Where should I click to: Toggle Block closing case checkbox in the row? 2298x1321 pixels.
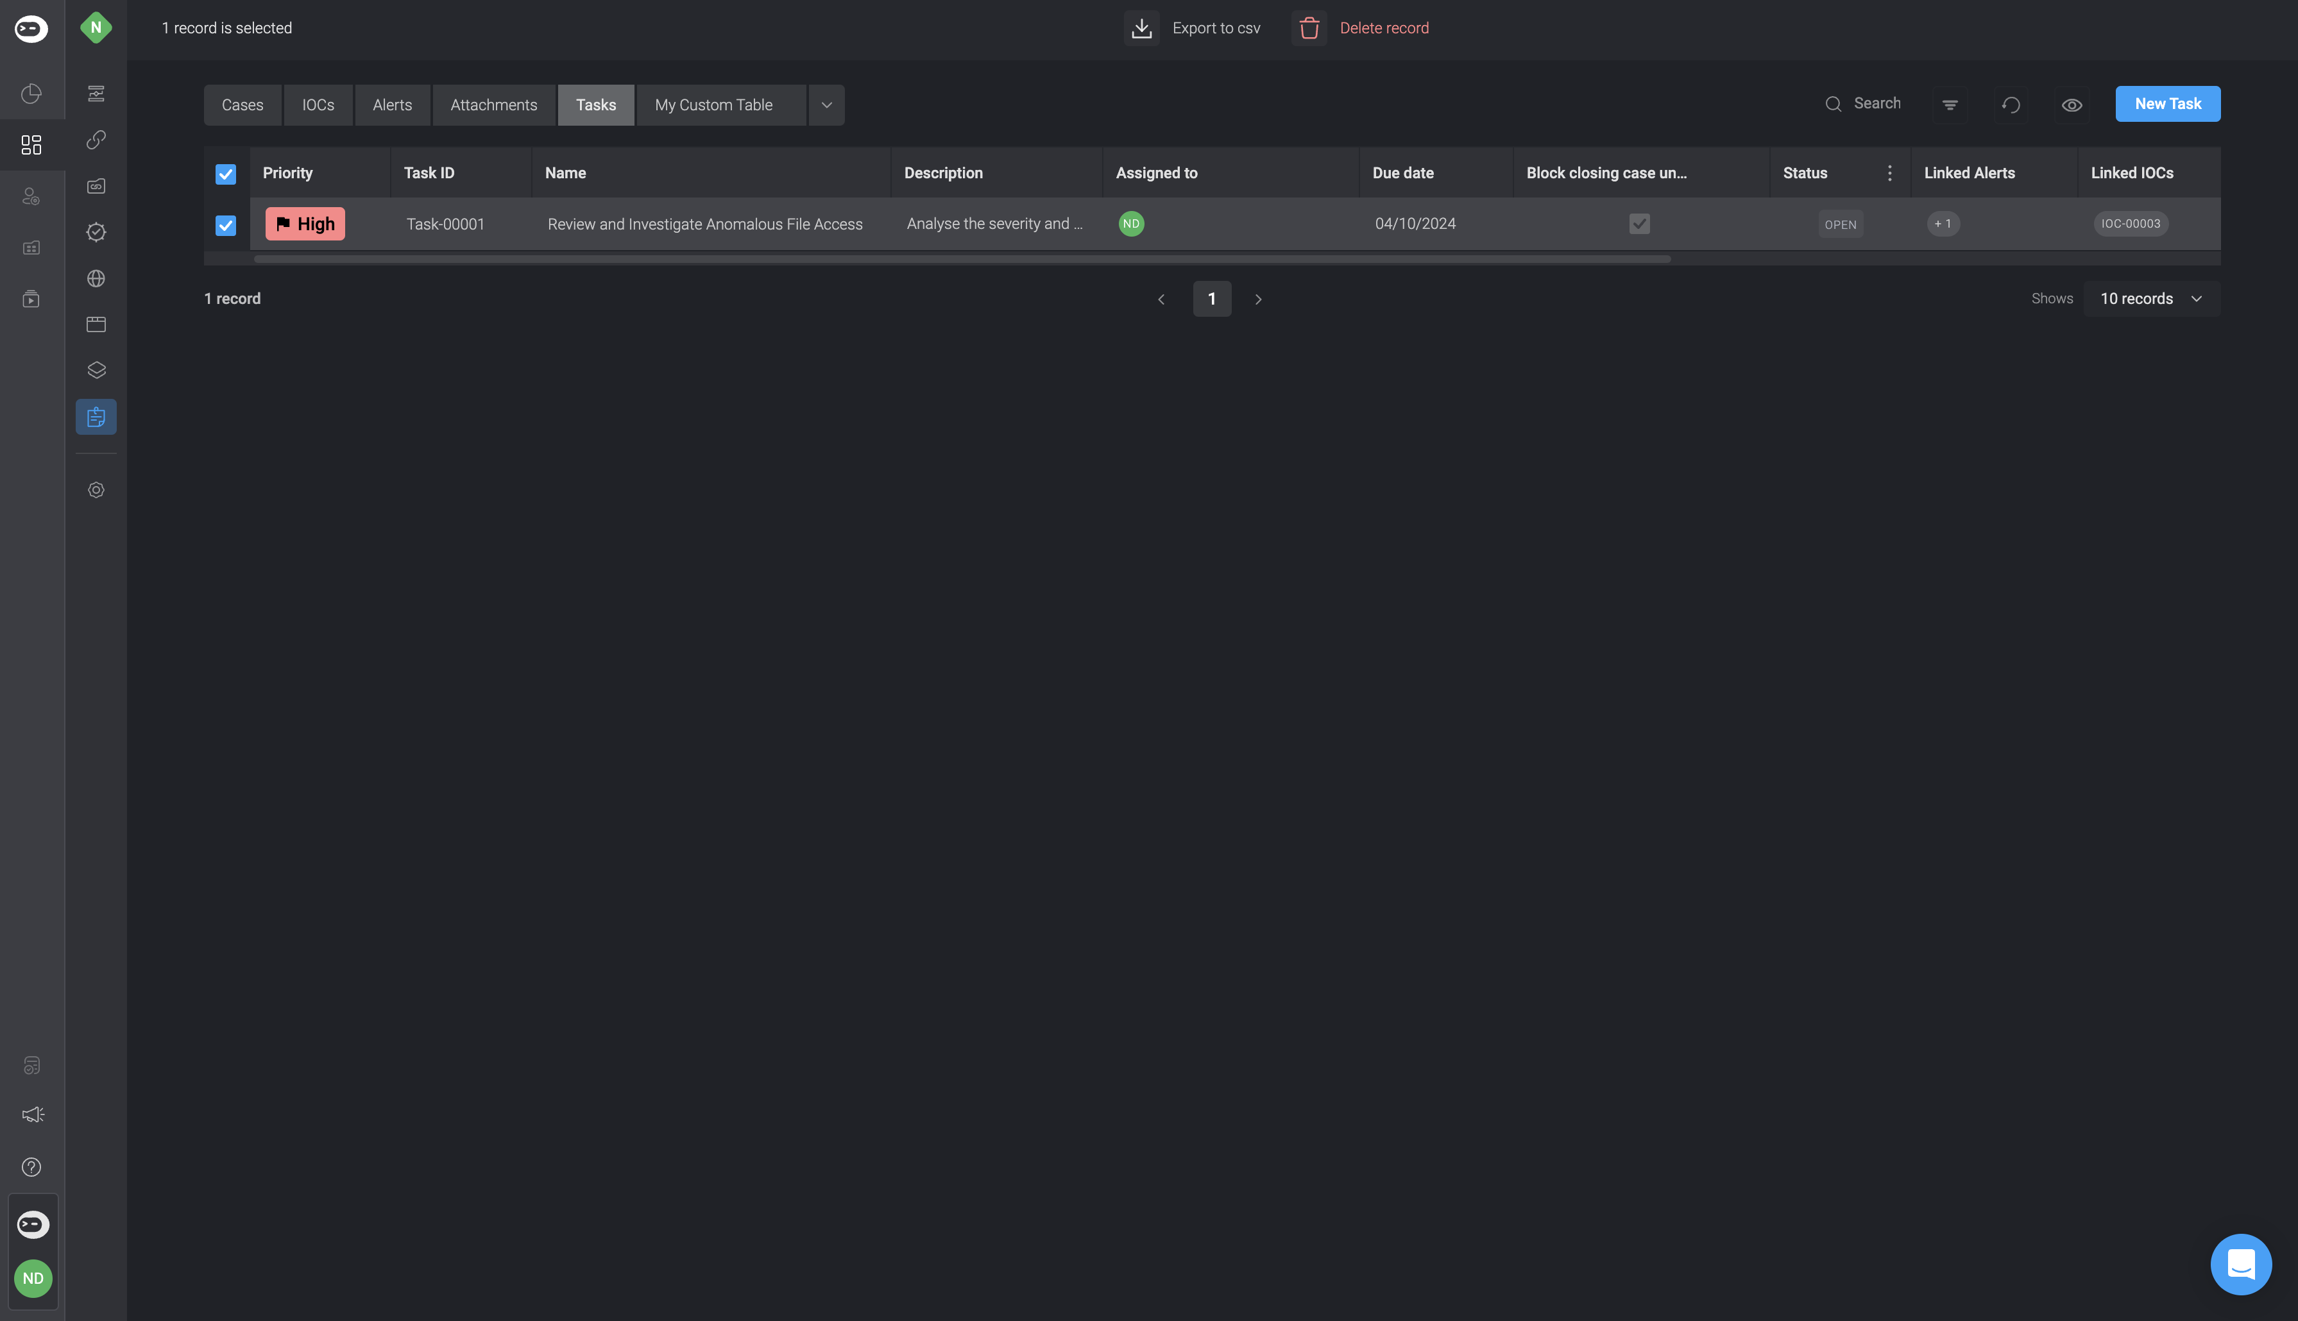1639,224
